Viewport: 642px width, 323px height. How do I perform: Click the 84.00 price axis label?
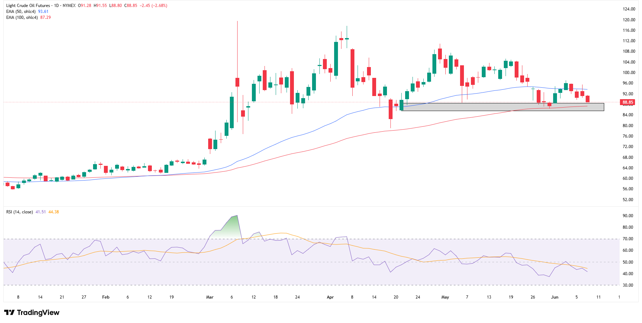click(628, 115)
